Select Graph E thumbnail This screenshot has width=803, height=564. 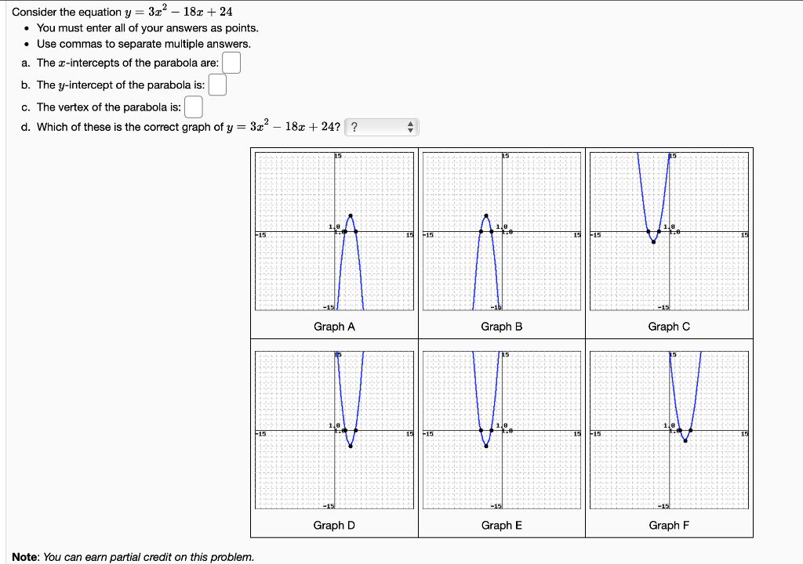click(501, 431)
